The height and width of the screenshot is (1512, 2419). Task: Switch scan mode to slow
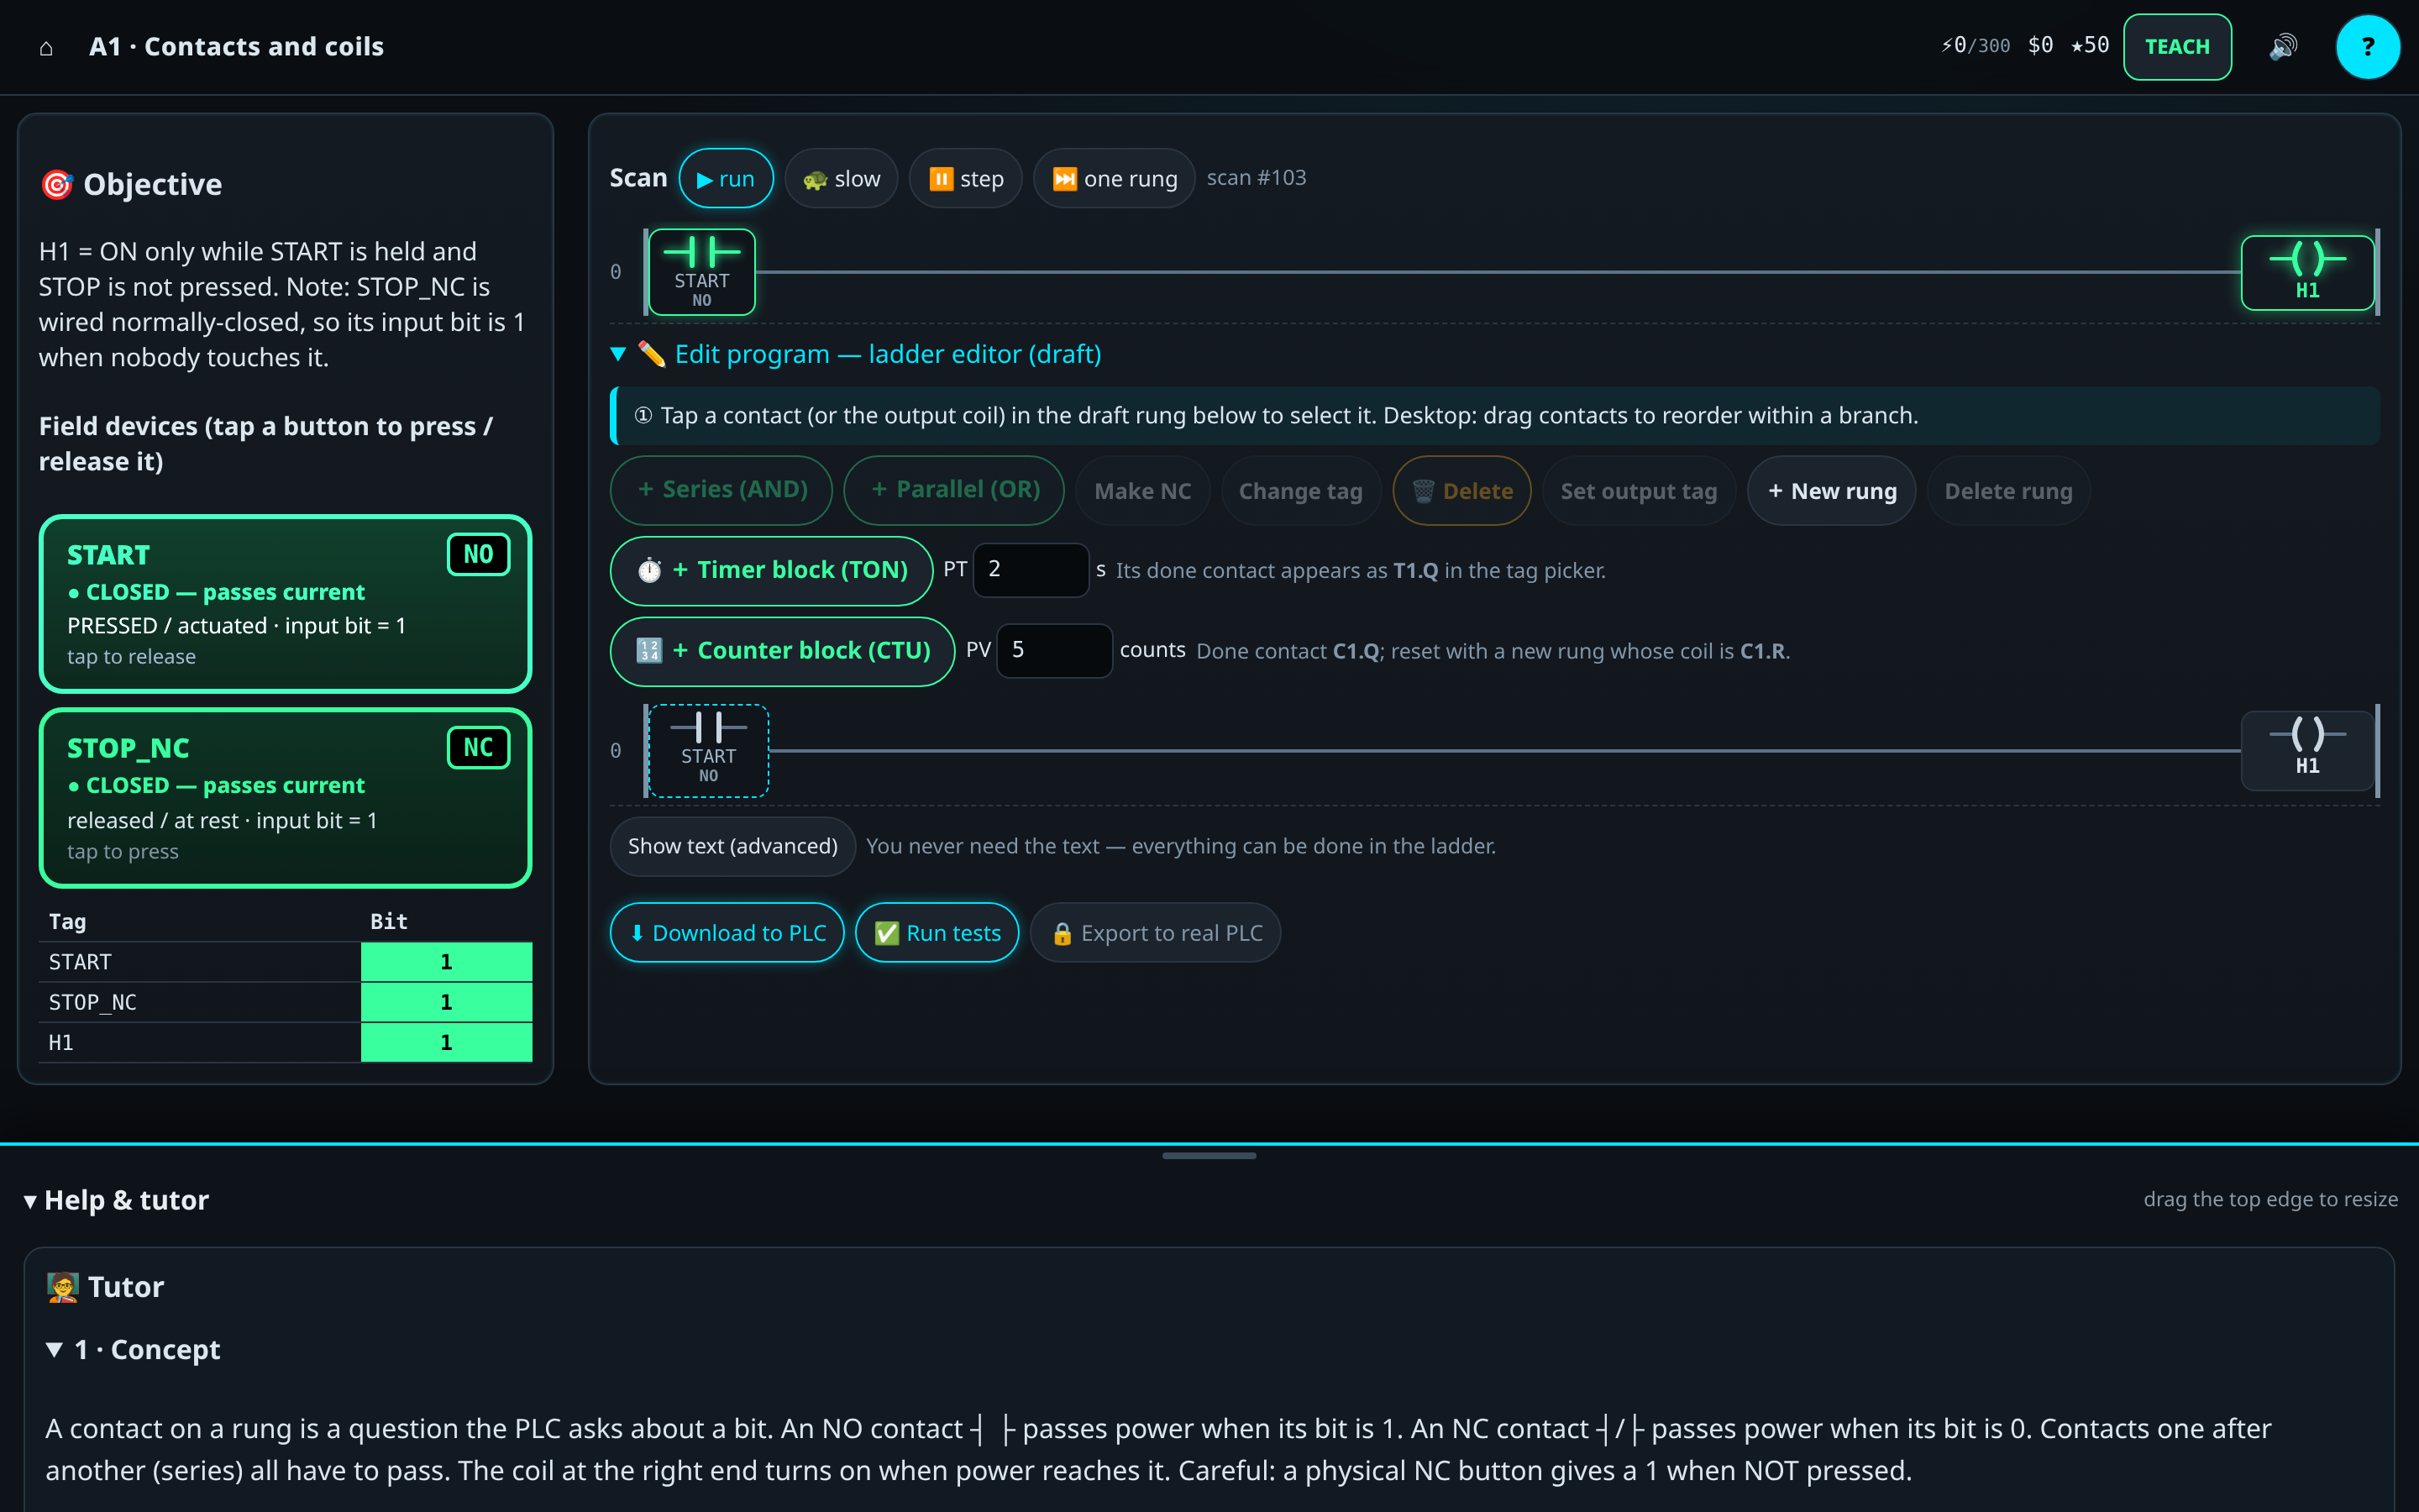point(841,178)
